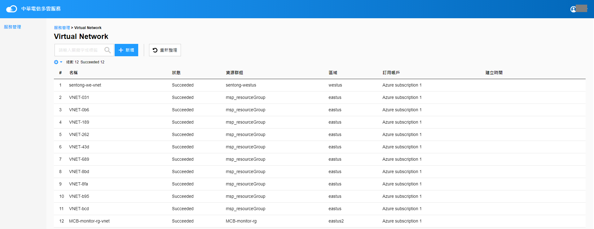Screen dimensions: 594x229
Task: Click the eastus2 region cell
Action: click(x=336, y=221)
